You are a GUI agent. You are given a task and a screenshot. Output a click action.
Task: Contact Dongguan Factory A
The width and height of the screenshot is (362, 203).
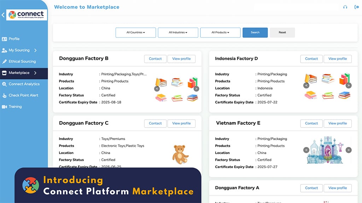pos(311,188)
